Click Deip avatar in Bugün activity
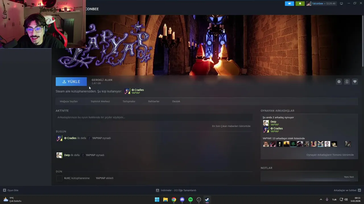Image resolution: width=364 pixels, height=204 pixels. [59, 155]
